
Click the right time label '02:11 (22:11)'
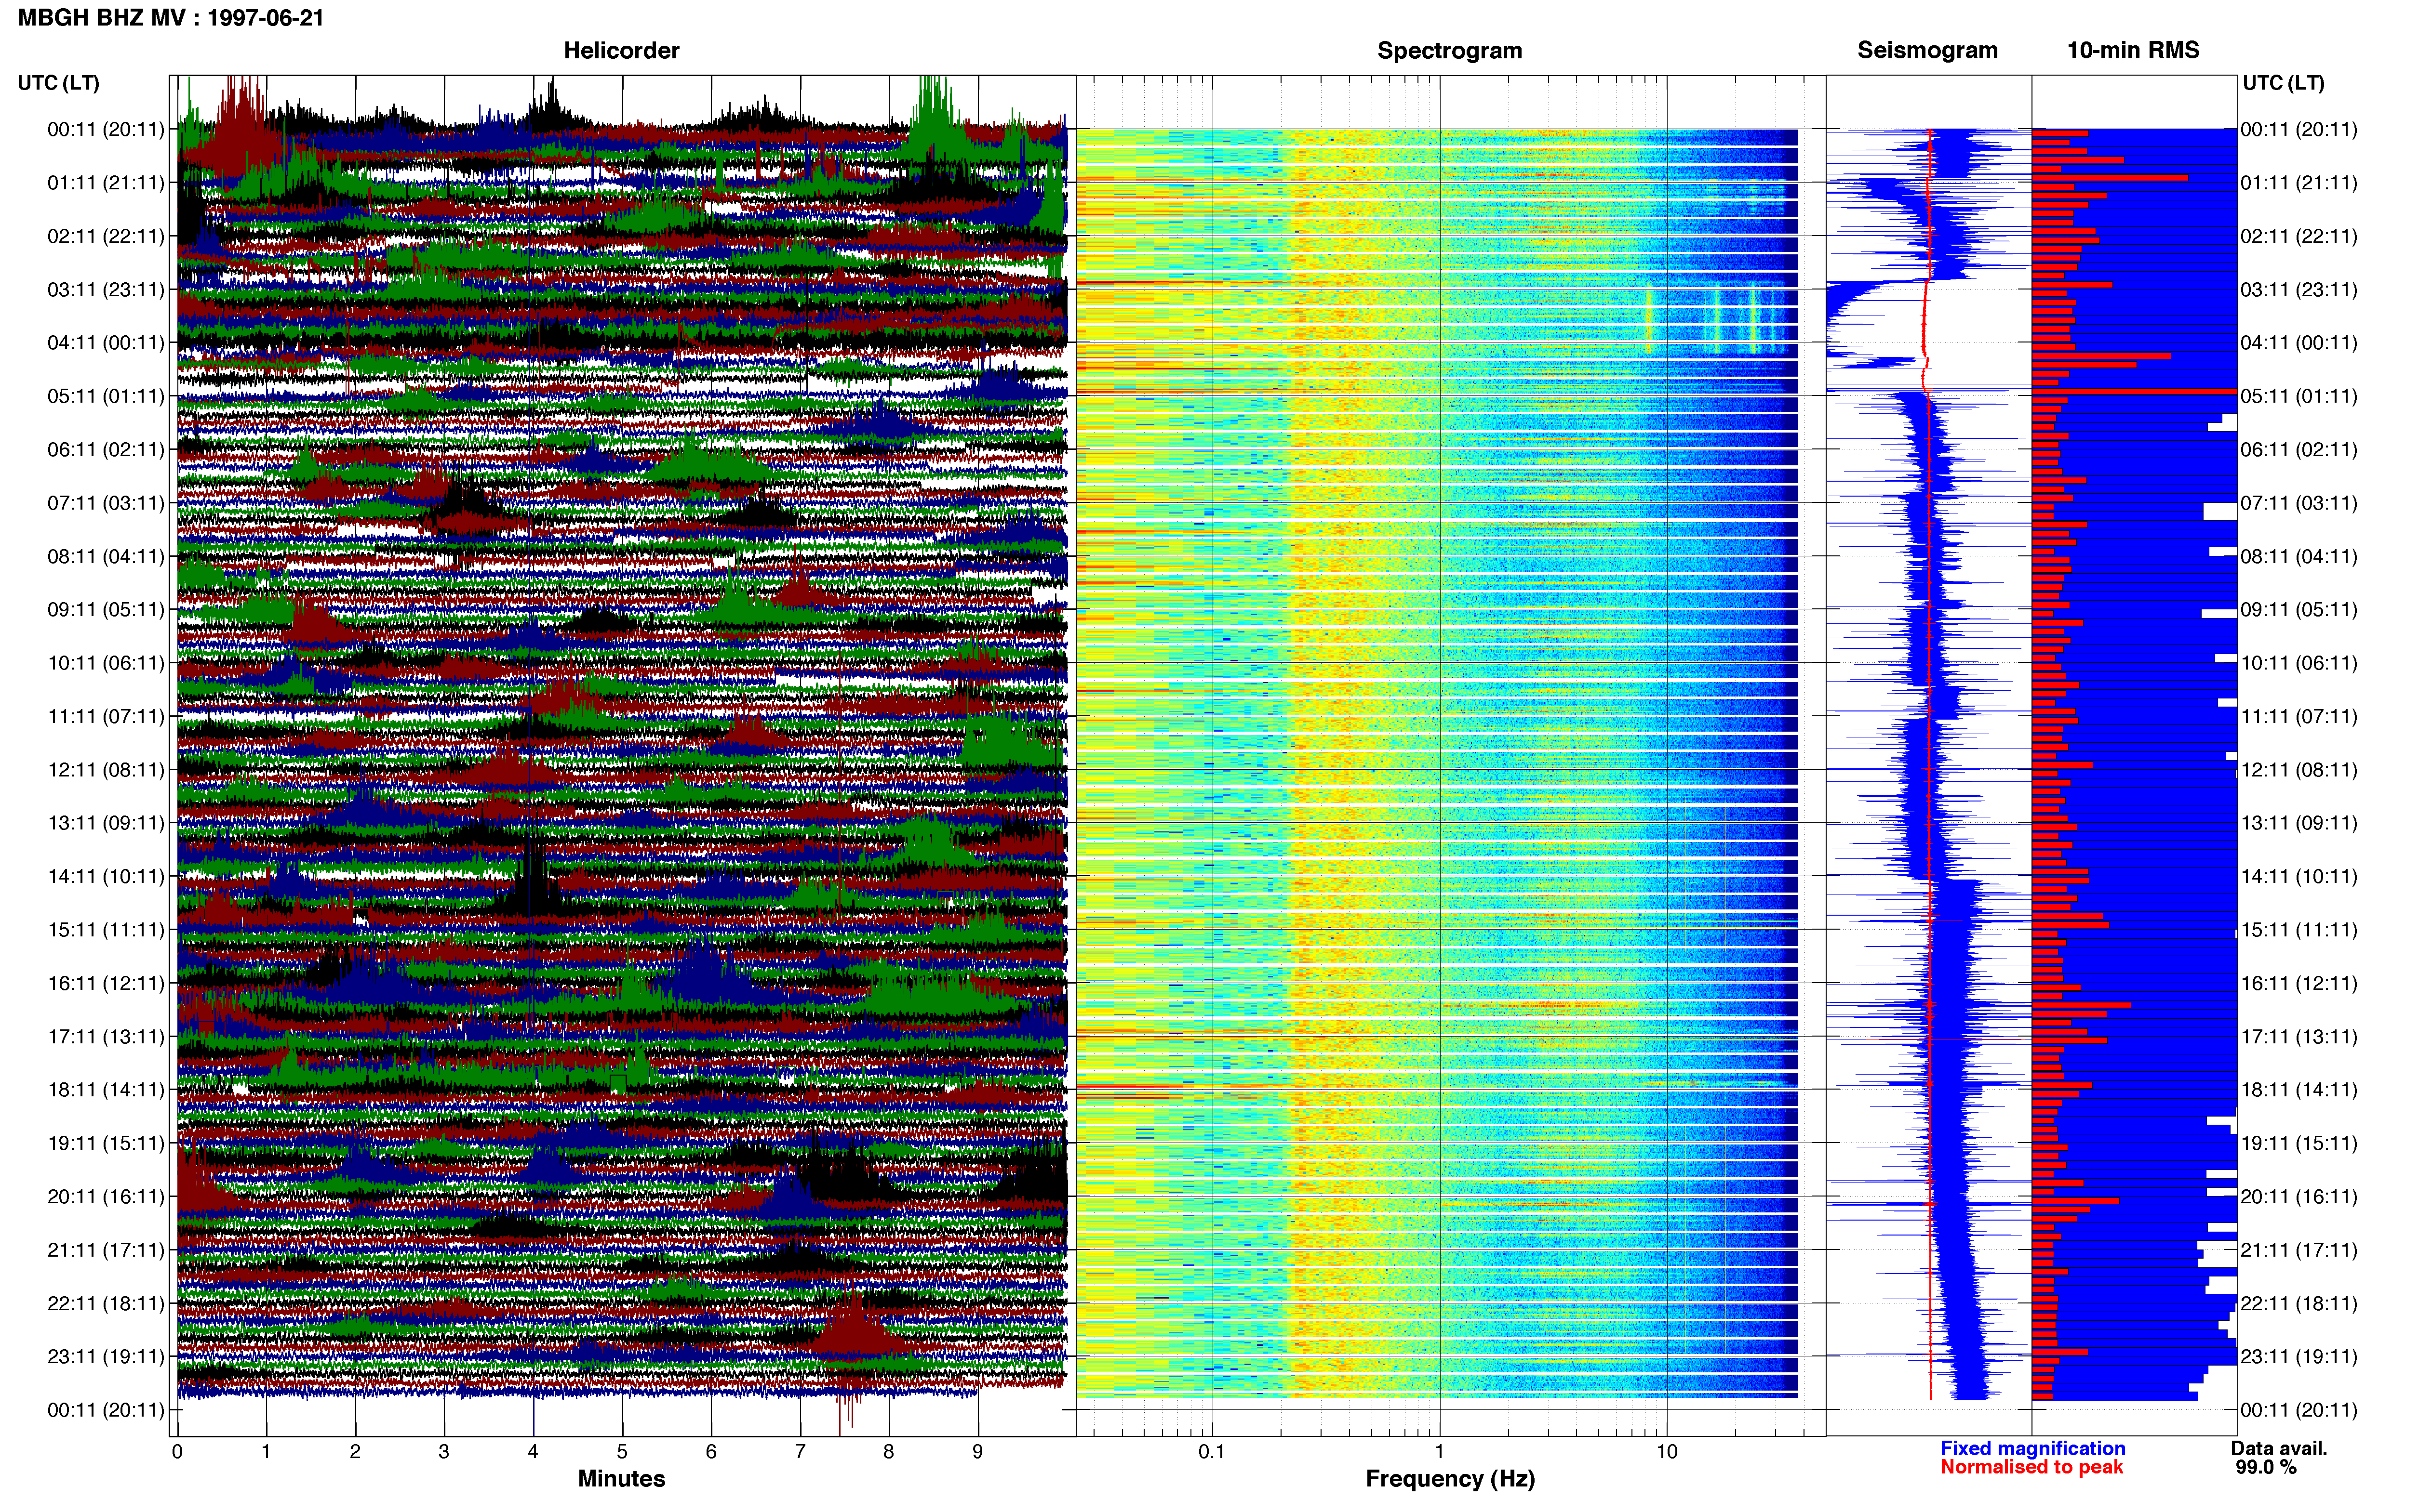pos(2299,236)
